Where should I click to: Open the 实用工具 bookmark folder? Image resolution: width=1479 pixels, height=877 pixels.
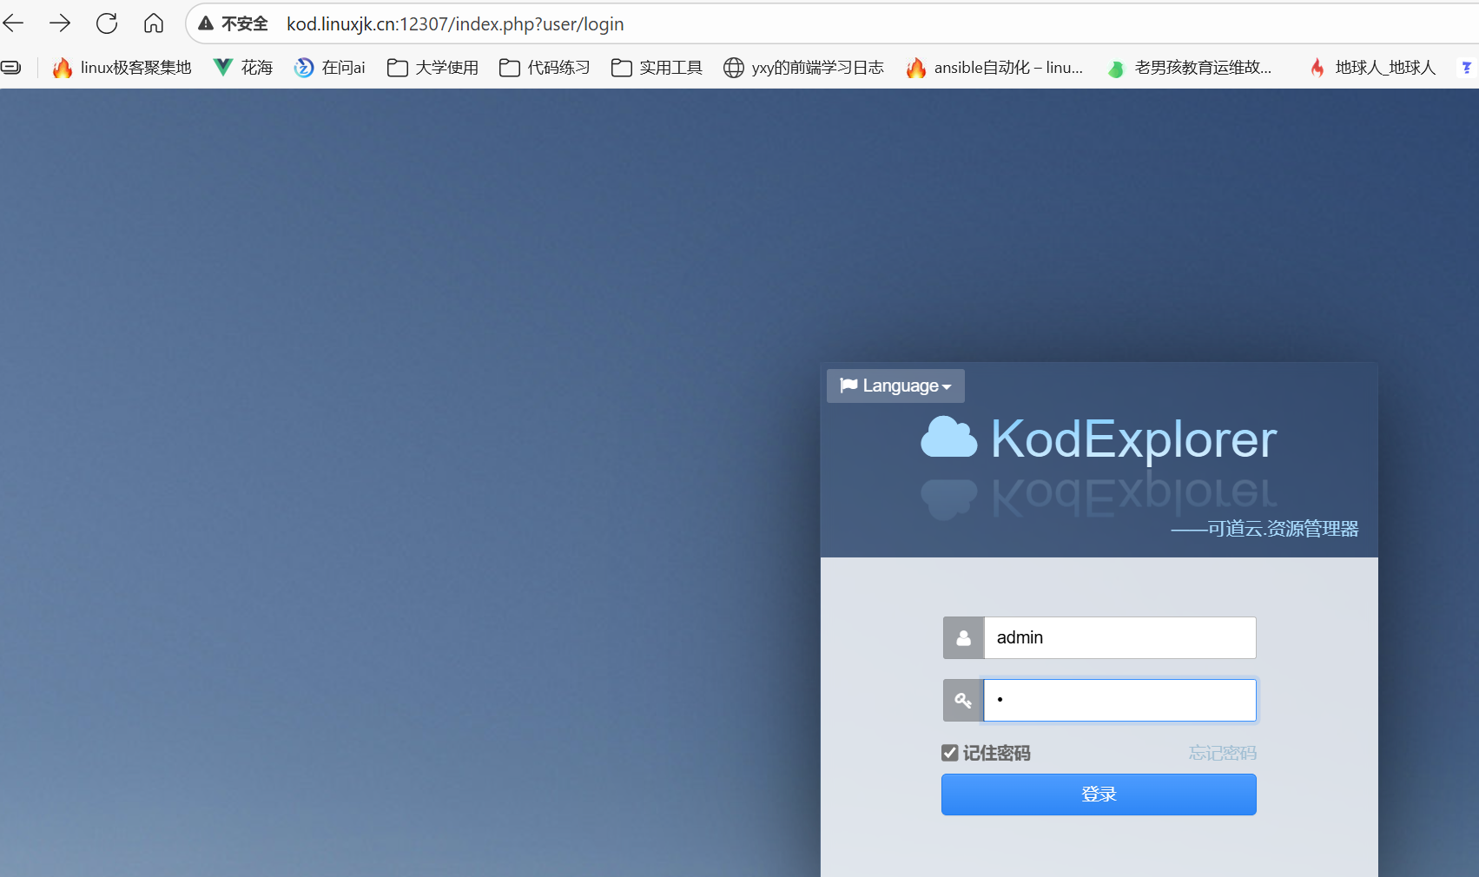657,68
